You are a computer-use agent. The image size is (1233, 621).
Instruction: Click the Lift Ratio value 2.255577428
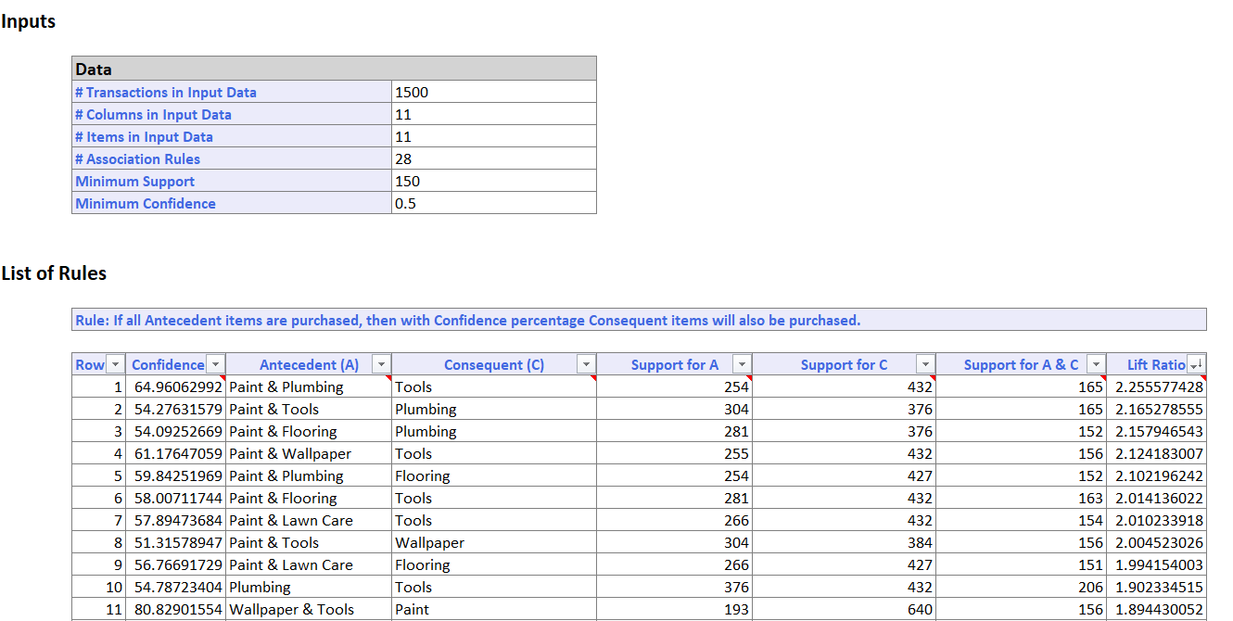click(1158, 387)
